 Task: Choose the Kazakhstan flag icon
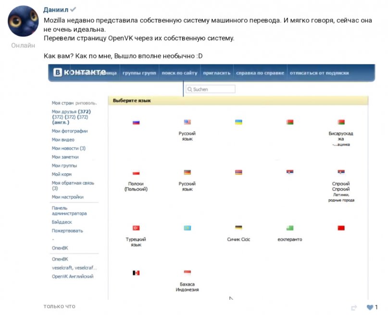click(x=188, y=228)
